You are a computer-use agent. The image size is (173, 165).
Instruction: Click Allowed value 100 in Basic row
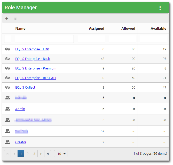[133, 59]
